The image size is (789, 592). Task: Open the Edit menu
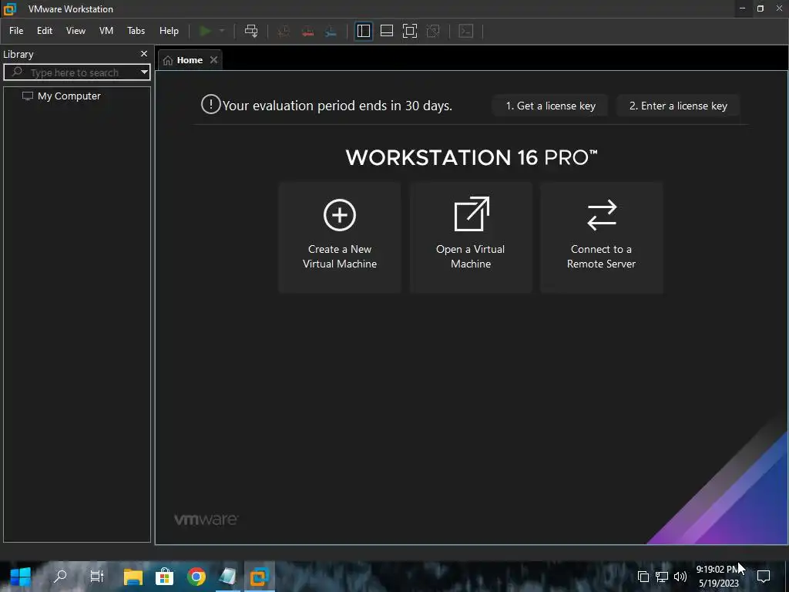coord(44,31)
